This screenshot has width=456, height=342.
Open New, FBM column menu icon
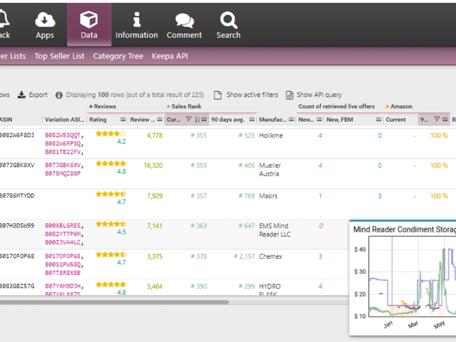coord(378,119)
